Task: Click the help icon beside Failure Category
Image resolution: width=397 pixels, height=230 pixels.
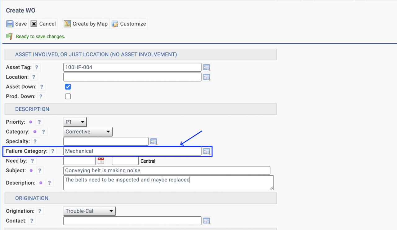Action: pos(53,151)
